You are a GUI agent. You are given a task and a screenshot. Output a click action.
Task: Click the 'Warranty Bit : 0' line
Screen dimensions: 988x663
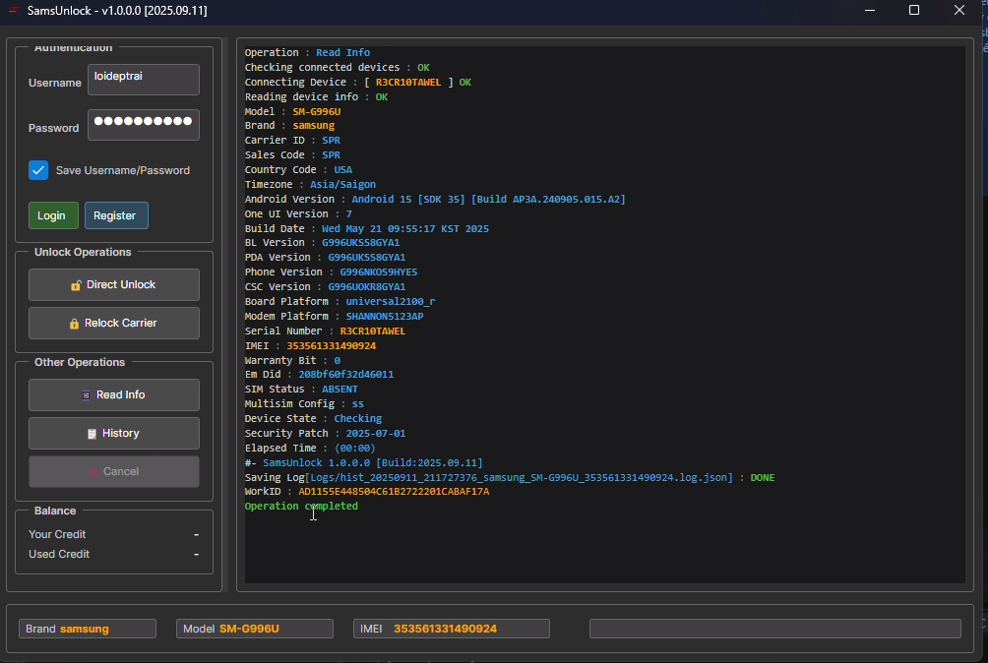[292, 361]
